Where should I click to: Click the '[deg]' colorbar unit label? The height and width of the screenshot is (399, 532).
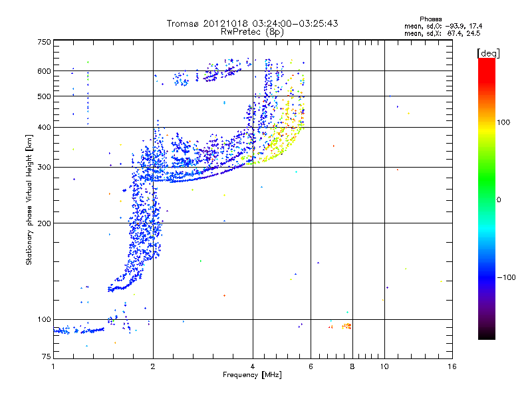pyautogui.click(x=488, y=53)
